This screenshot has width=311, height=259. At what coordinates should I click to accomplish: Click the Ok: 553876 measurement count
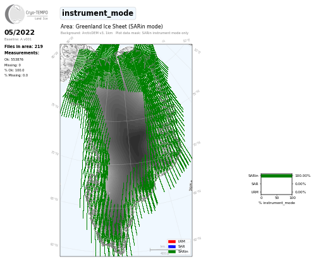(x=14, y=59)
